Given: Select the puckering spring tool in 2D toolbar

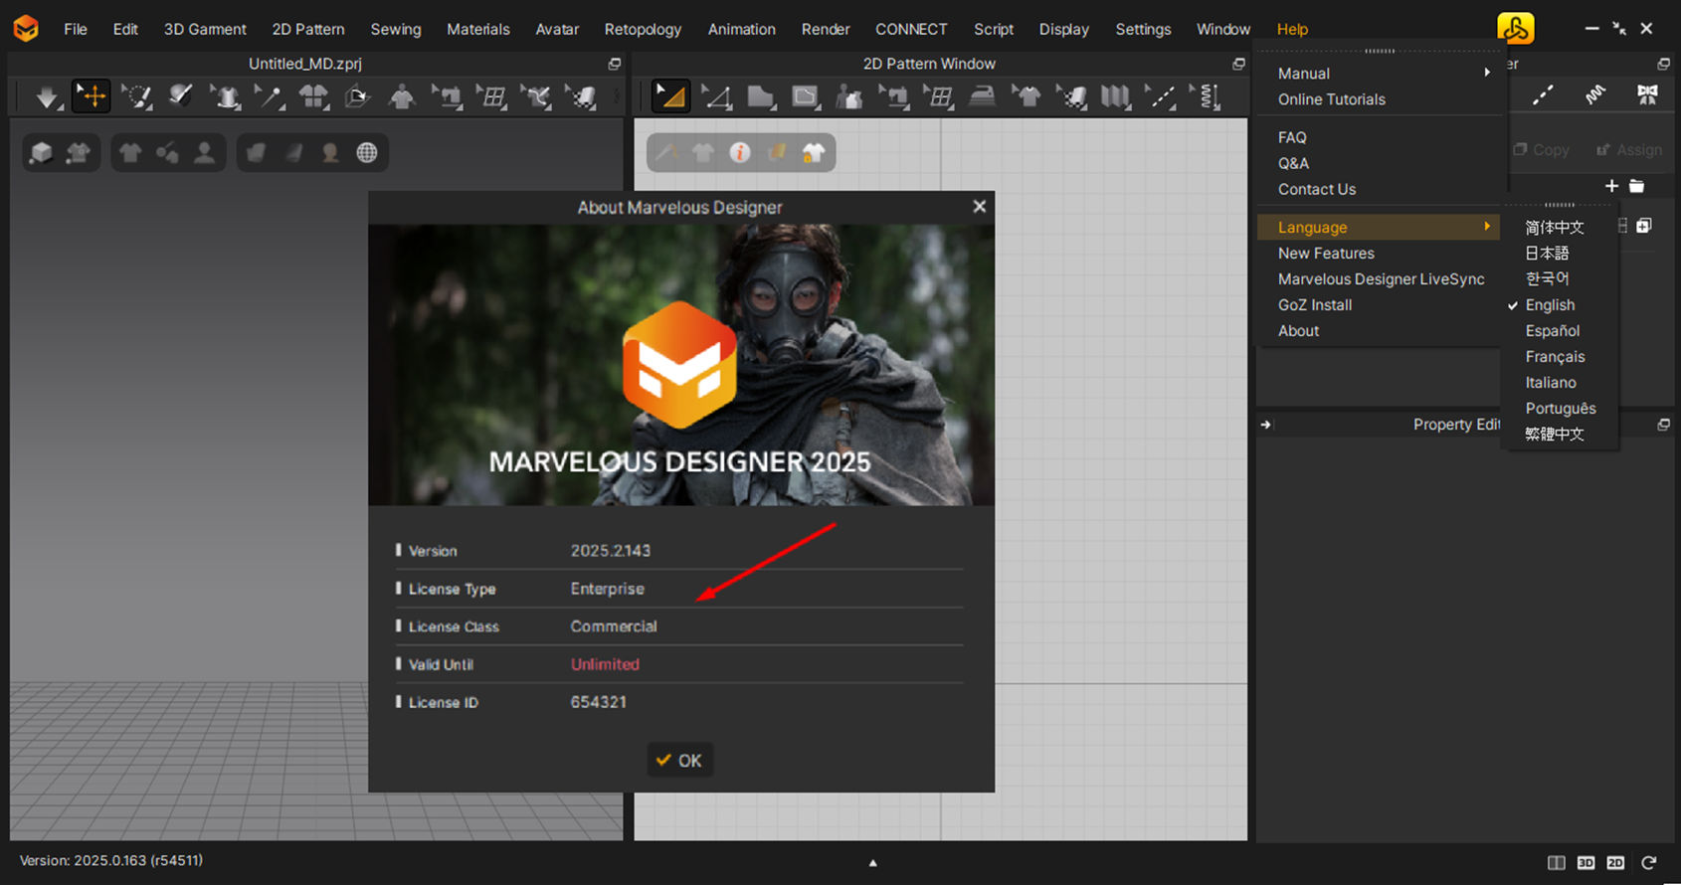Looking at the screenshot, I should click(1207, 96).
